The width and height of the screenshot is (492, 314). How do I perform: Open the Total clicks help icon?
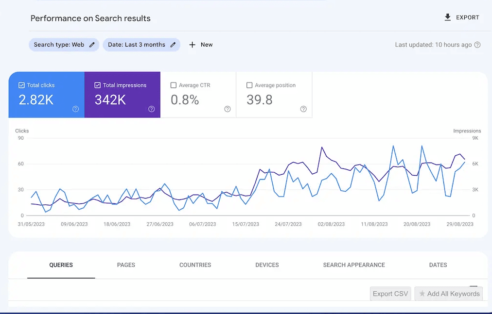[x=75, y=109]
